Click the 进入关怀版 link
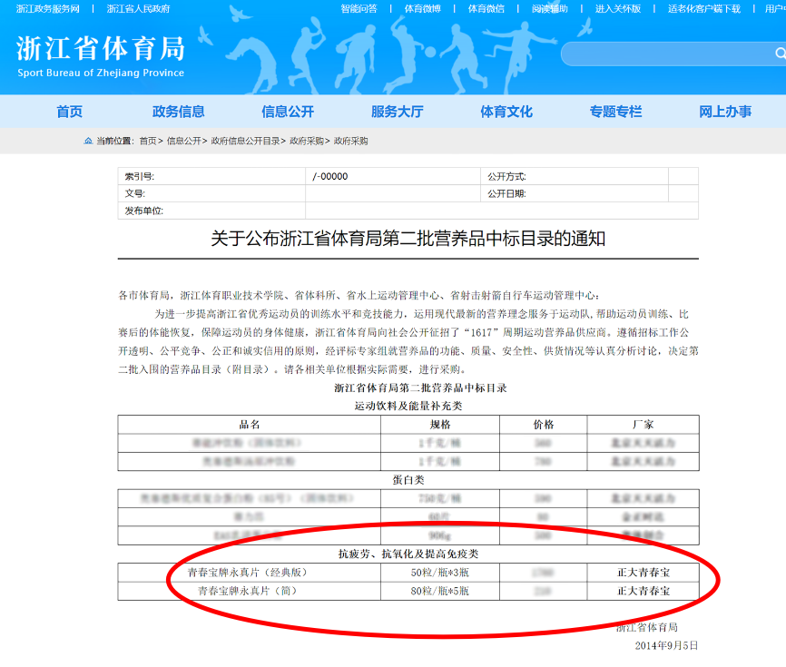 coord(618,8)
